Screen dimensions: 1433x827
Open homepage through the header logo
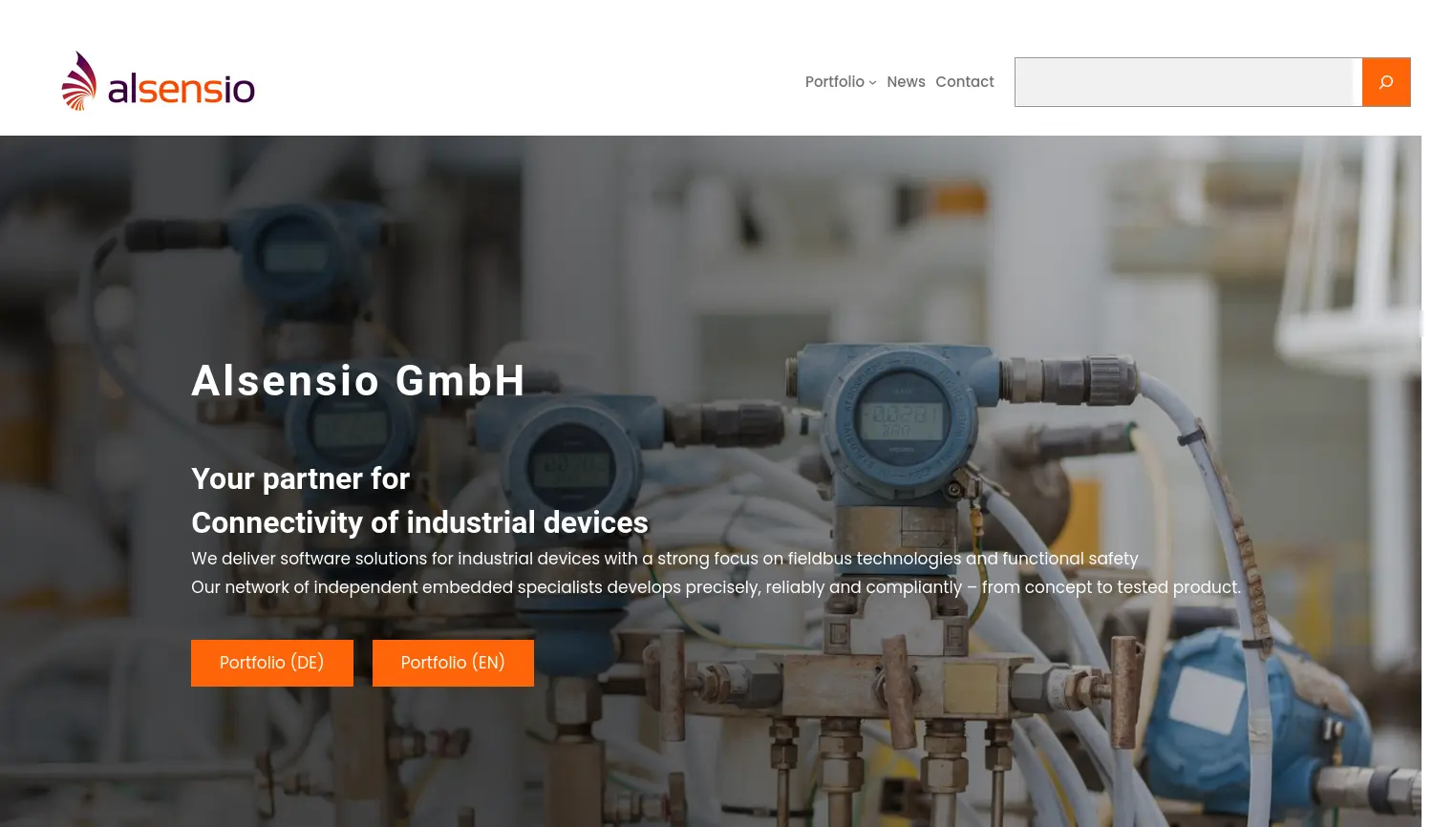pos(158,80)
